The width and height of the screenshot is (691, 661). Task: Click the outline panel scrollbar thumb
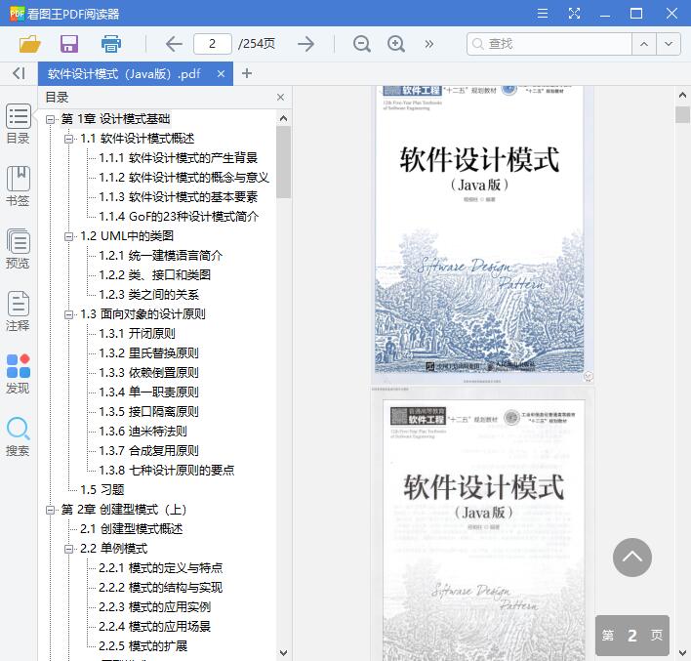click(283, 162)
